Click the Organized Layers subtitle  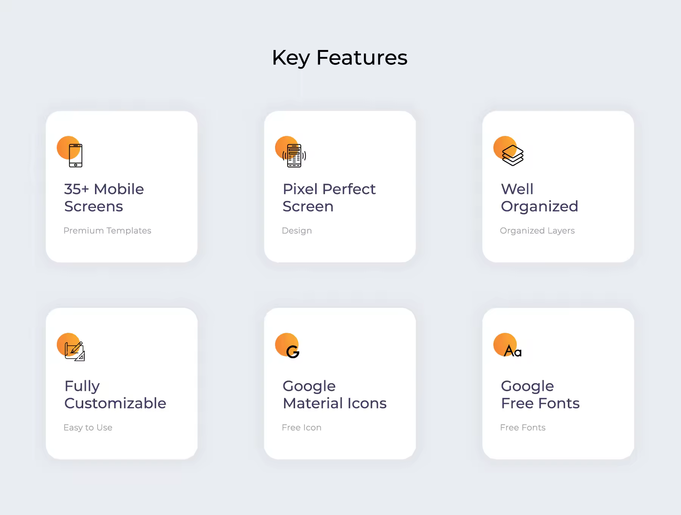pyautogui.click(x=537, y=231)
